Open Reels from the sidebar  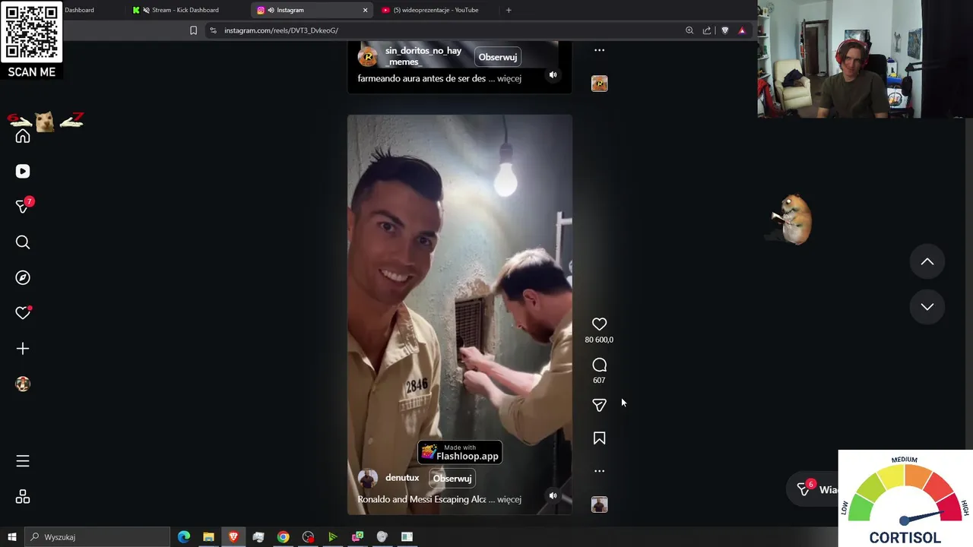click(23, 171)
